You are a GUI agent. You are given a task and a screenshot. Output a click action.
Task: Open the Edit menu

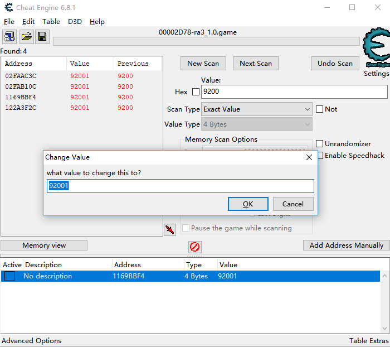click(x=28, y=22)
